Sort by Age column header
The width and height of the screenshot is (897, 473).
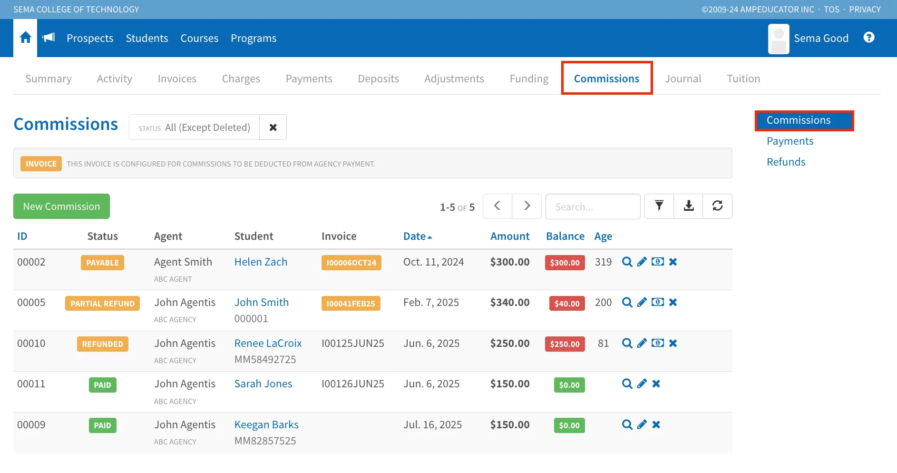(603, 236)
